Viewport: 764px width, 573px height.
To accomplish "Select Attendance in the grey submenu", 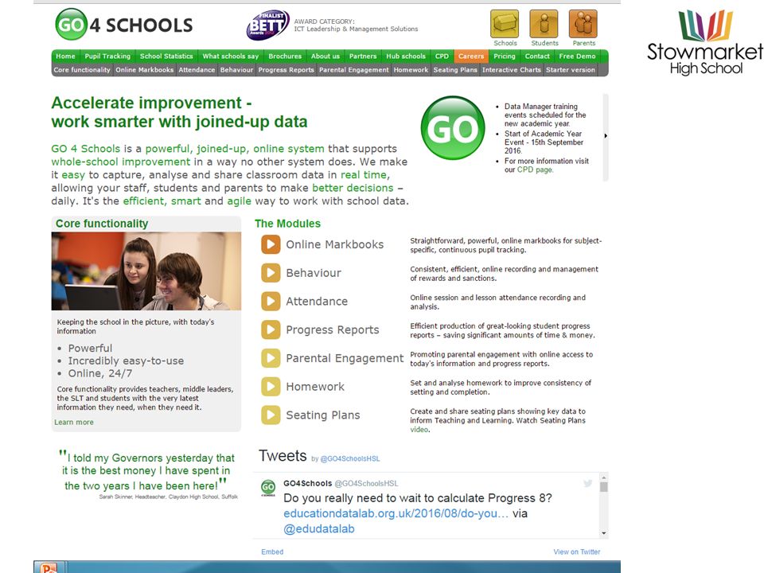I will [197, 70].
